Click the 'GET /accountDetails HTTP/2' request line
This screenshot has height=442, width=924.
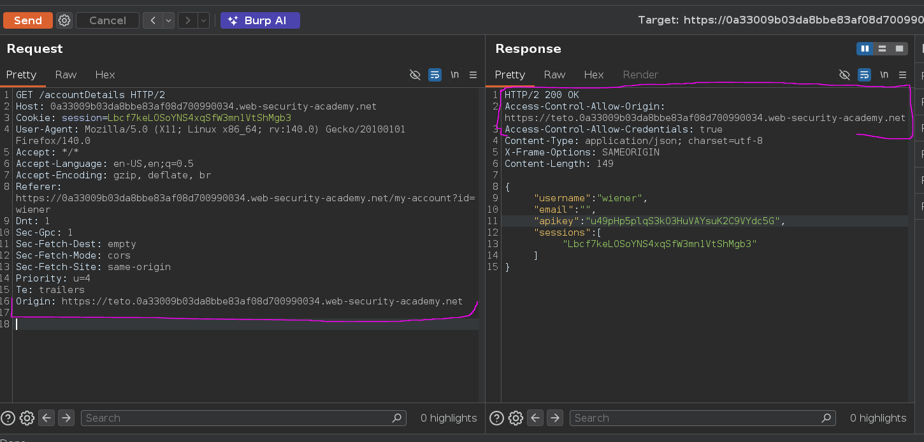(90, 95)
